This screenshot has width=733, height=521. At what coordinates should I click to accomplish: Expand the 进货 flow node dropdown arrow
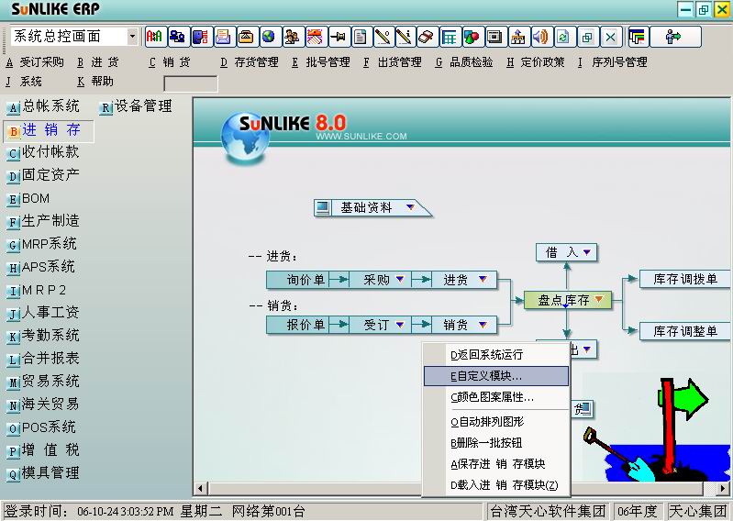[x=483, y=279]
